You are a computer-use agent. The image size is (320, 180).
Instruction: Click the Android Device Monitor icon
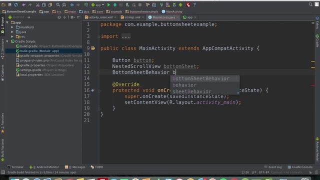180,4
